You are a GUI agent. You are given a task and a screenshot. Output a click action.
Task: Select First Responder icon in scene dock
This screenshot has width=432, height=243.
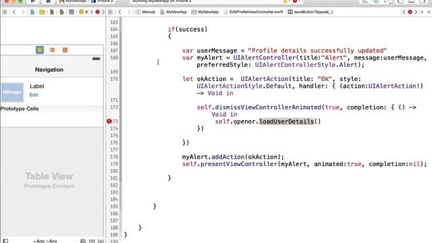[53, 50]
